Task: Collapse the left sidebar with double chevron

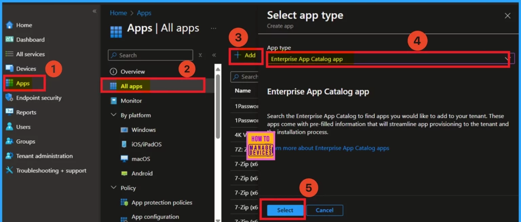Action: click(95, 11)
